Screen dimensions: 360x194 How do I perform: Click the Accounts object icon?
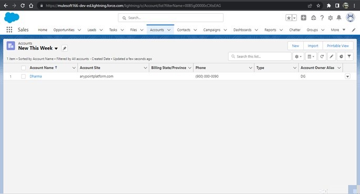coord(11,46)
